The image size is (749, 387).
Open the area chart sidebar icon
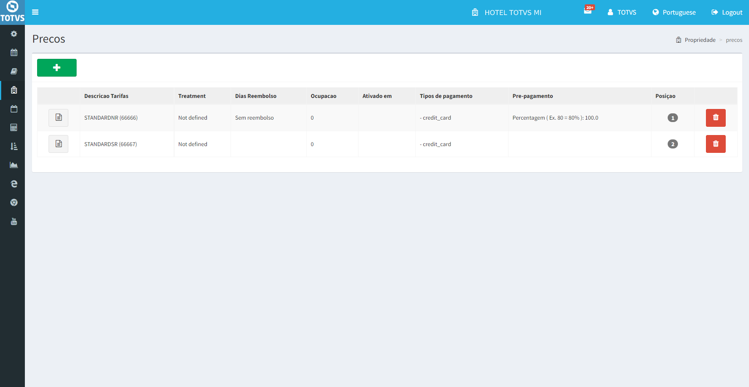tap(14, 165)
